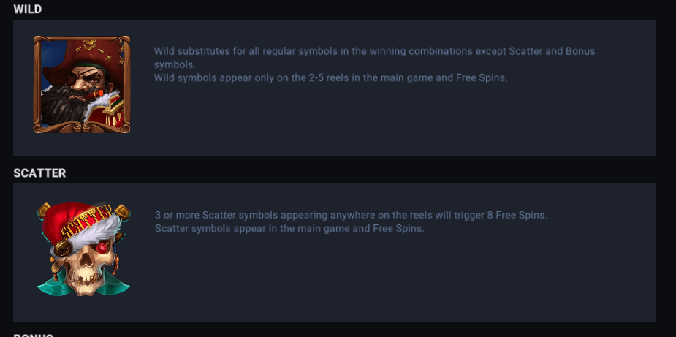Click the pirate's black beard
Image resolution: width=676 pixels, height=337 pixels.
click(x=66, y=111)
